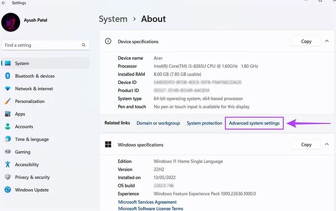Click the Intel Core i5-8265U processor text

click(206, 66)
